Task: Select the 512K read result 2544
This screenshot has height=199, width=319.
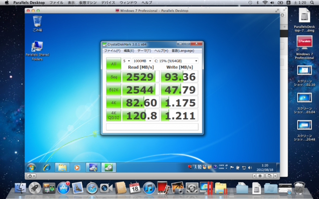Action: pos(141,90)
